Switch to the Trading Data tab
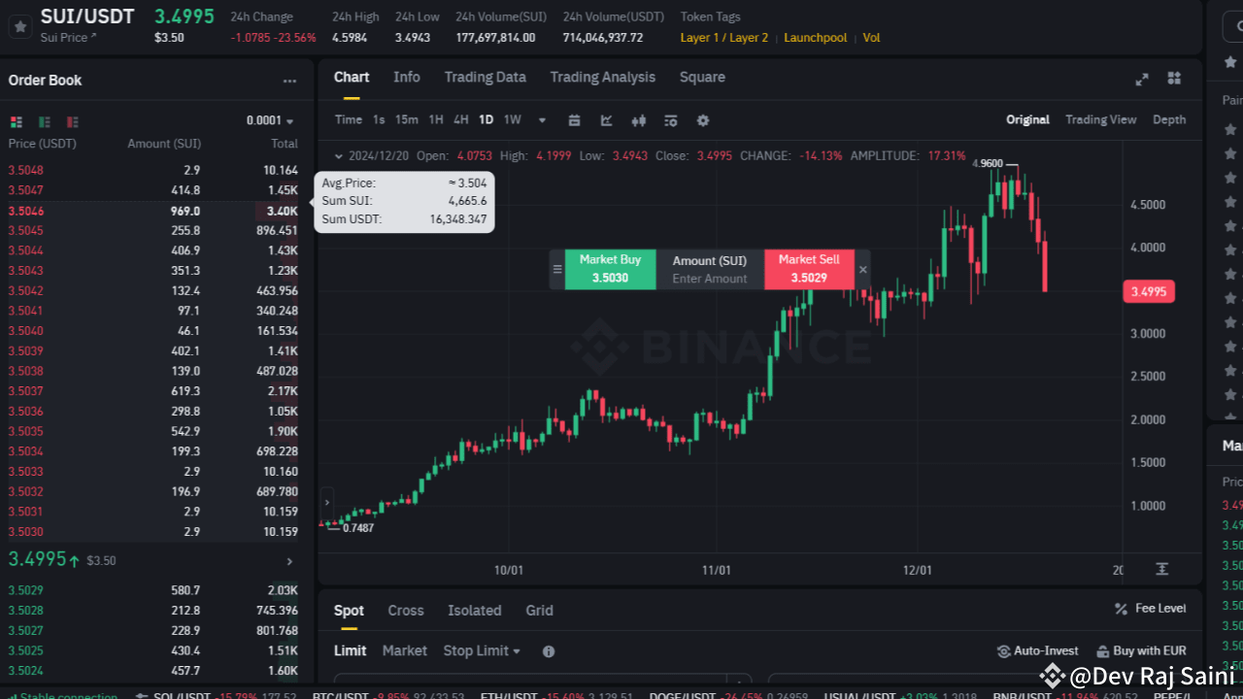Viewport: 1243px width, 699px height. 486,78
